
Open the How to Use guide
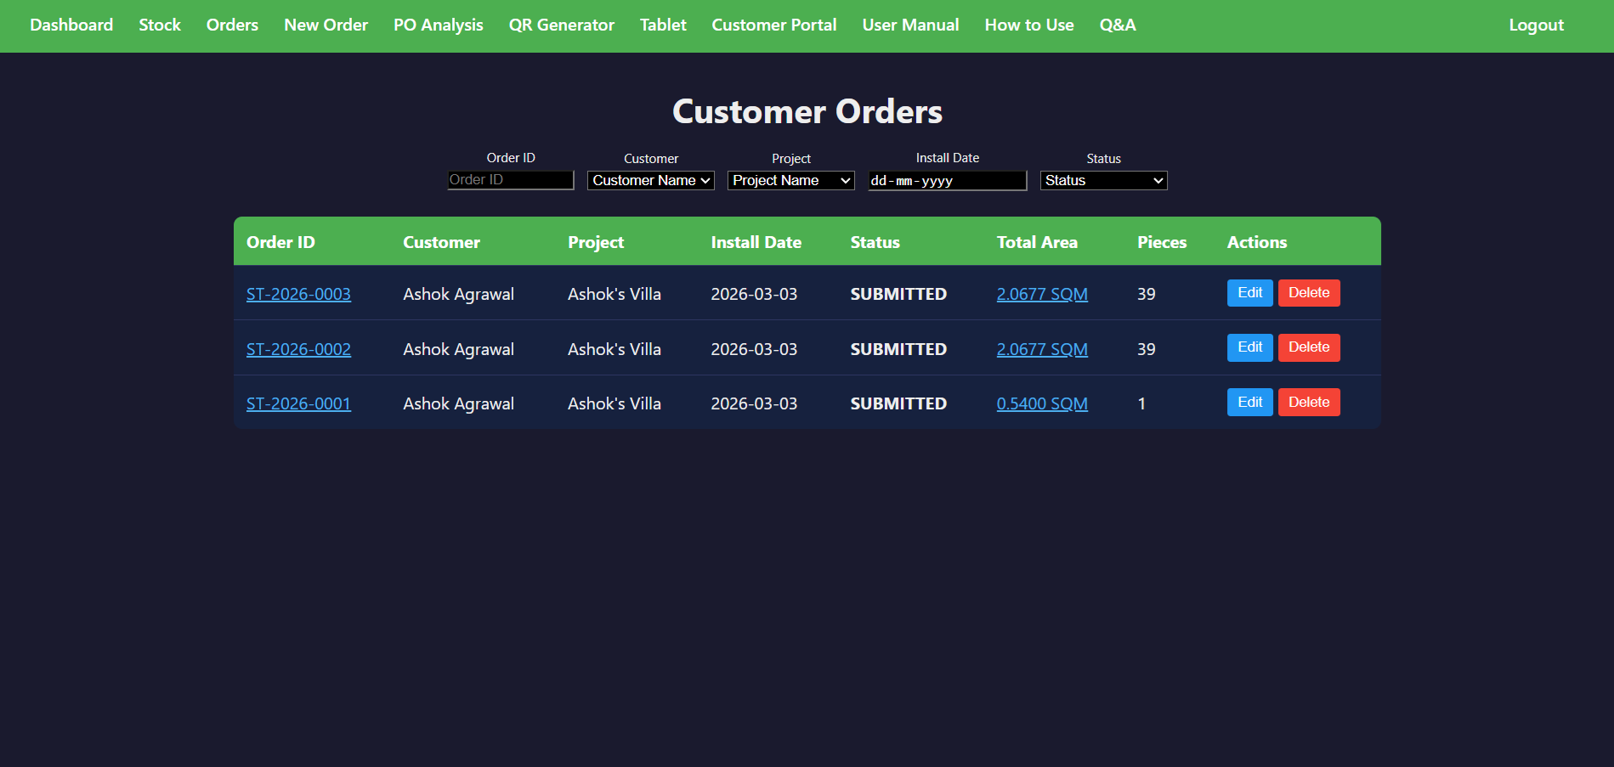pos(1028,25)
